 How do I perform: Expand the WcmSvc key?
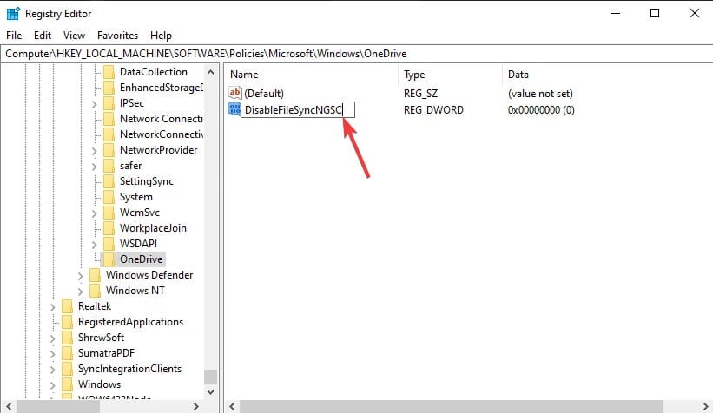point(94,213)
